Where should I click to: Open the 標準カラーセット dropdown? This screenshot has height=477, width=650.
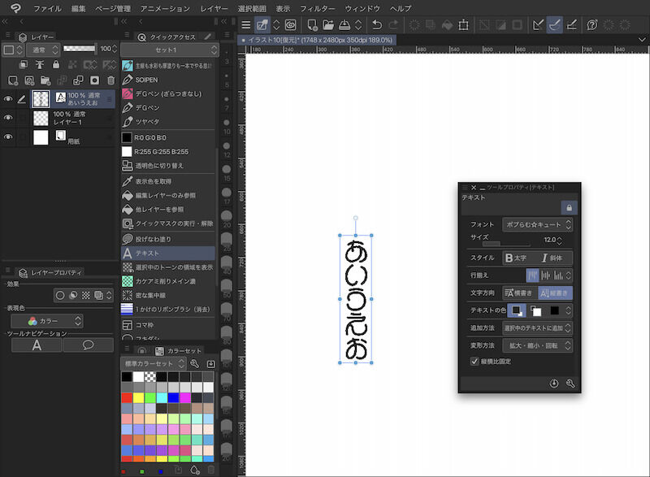point(153,364)
